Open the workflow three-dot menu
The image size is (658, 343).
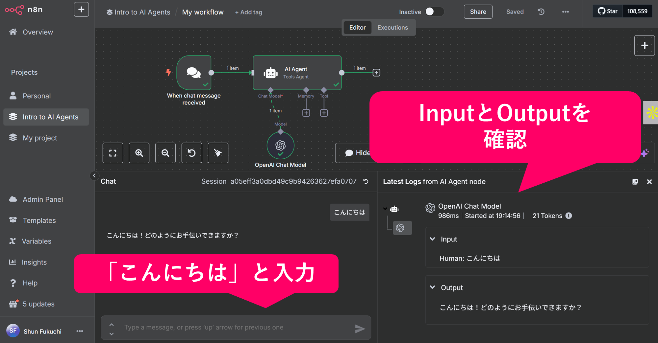[566, 12]
